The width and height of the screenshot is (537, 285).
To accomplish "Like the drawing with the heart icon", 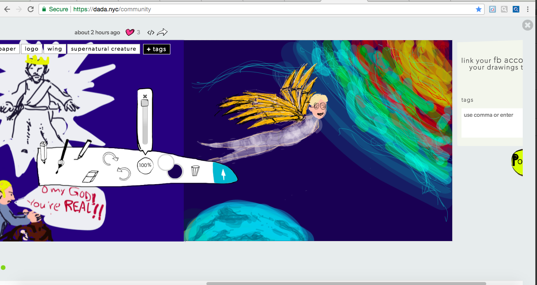I will [x=130, y=32].
